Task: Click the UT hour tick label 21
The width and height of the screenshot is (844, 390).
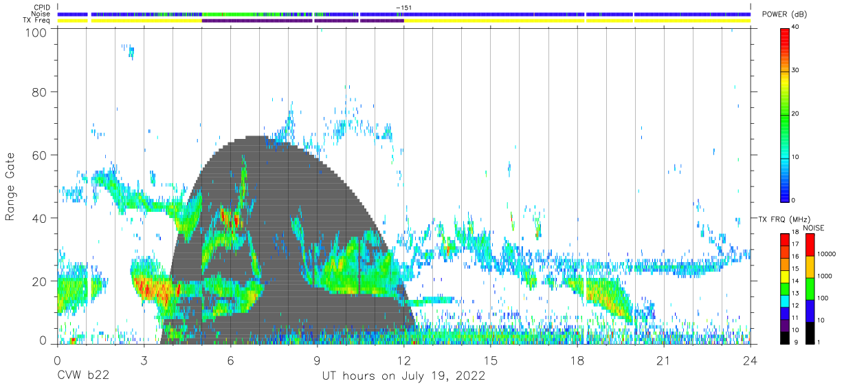Action: (x=664, y=360)
